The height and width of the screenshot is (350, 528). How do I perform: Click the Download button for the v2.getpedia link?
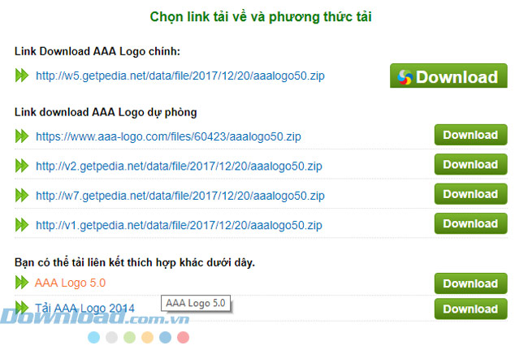(471, 165)
